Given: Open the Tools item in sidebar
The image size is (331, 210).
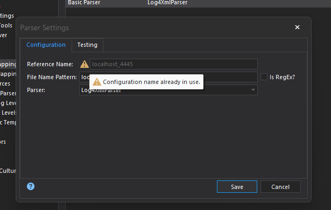Looking at the screenshot, I should coord(6,25).
